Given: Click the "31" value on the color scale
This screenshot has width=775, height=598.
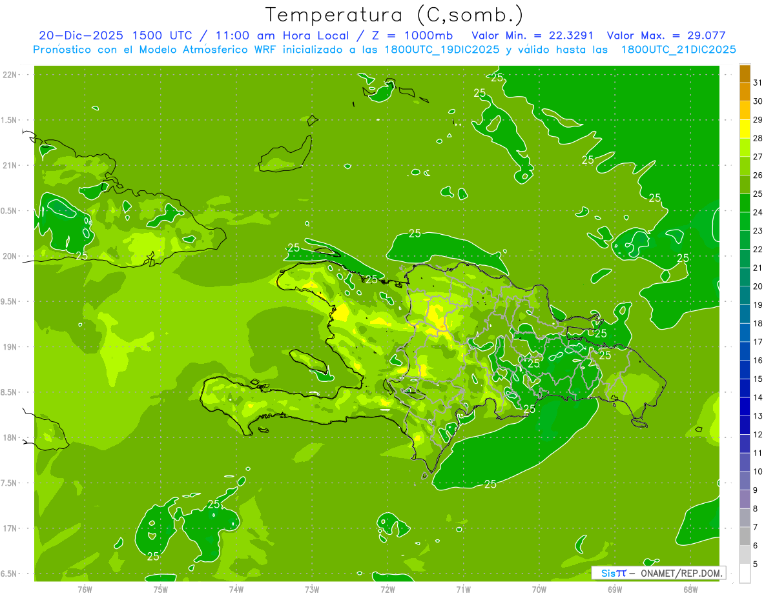Looking at the screenshot, I should click(x=758, y=83).
